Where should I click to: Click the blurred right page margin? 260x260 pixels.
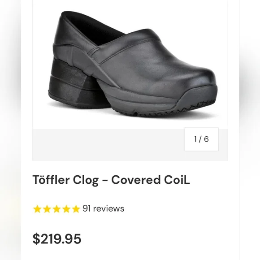(250, 130)
